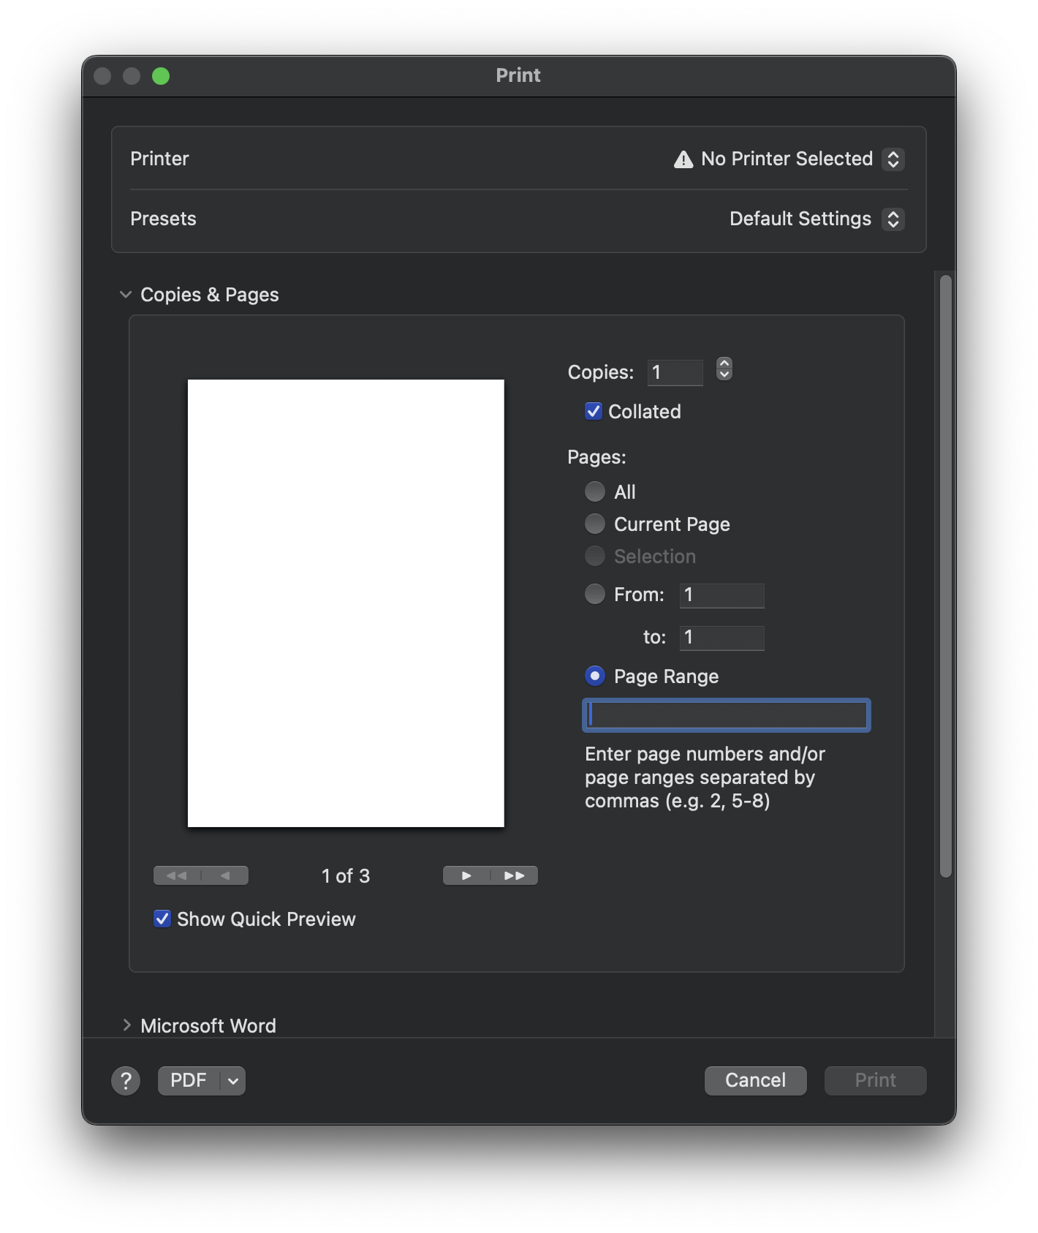The width and height of the screenshot is (1038, 1233).
Task: Disable Show Quick Preview checkbox
Action: [162, 919]
